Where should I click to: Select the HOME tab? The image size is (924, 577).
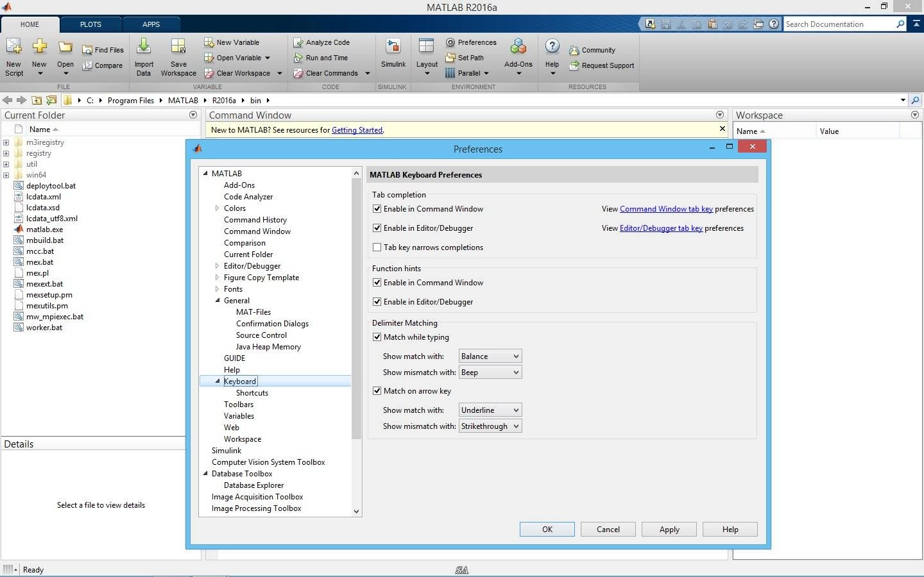click(x=30, y=24)
